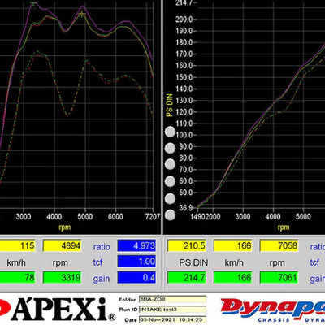Select the yellow 4894 rpm value field
Screen dimensions: 325x325
pos(63,245)
